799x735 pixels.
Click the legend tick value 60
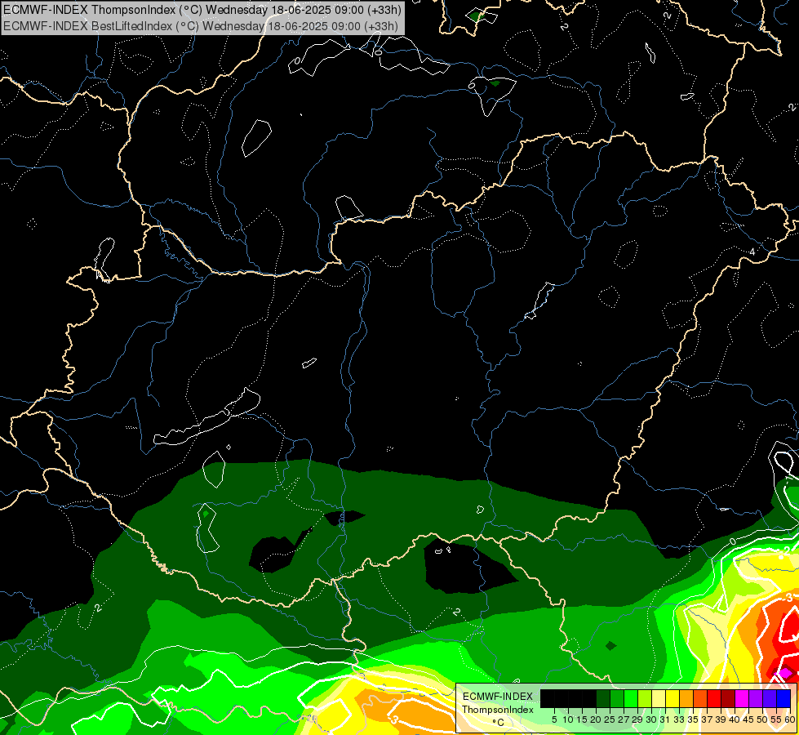tap(790, 719)
